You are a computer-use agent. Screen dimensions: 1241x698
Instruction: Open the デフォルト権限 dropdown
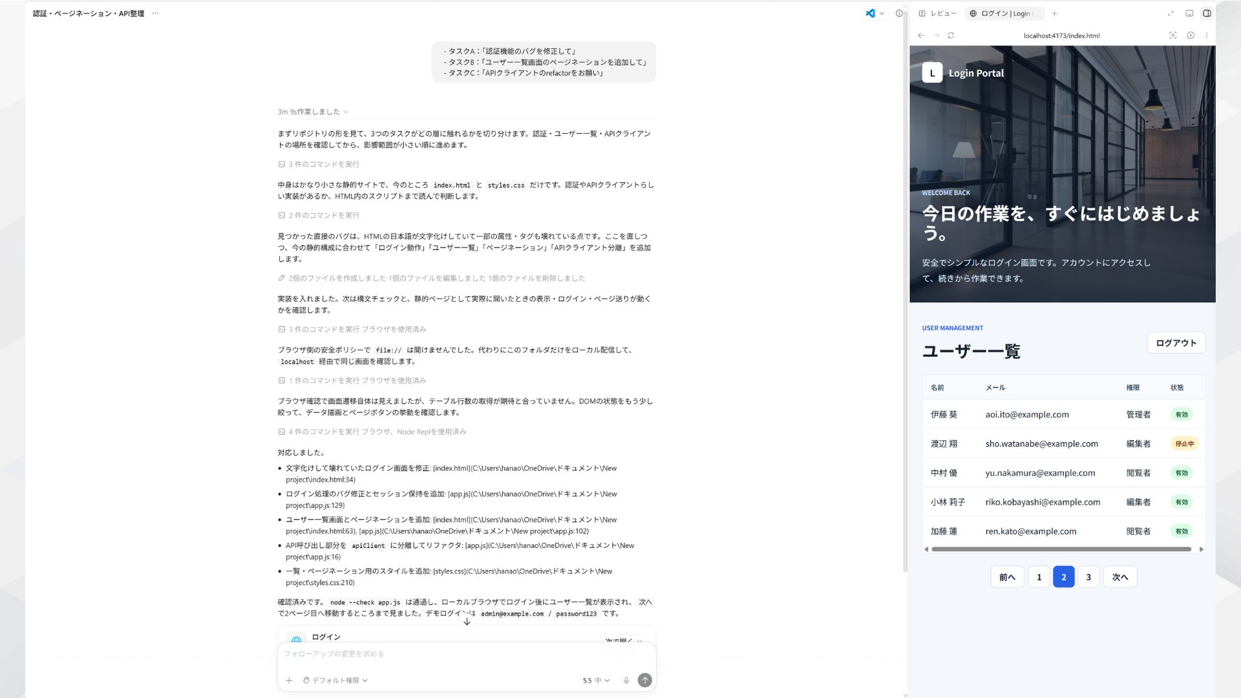pyautogui.click(x=335, y=681)
